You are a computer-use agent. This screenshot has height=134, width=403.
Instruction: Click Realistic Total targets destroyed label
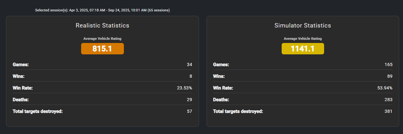coord(38,111)
